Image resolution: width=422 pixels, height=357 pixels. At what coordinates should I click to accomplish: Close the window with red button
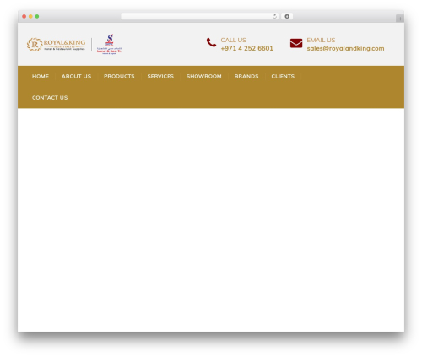click(24, 17)
